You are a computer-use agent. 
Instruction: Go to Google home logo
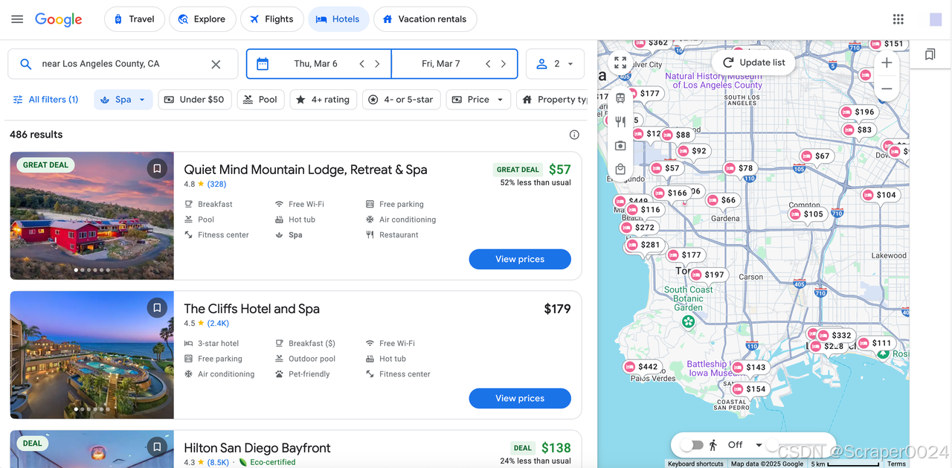pos(59,20)
